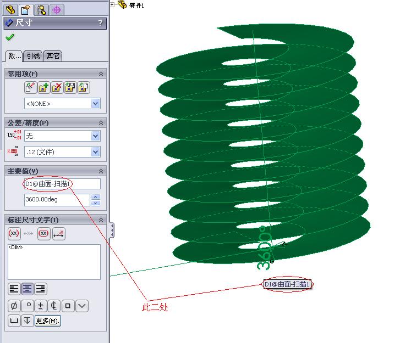
Task: Collapse the 主要值(V) section
Action: click(101, 171)
